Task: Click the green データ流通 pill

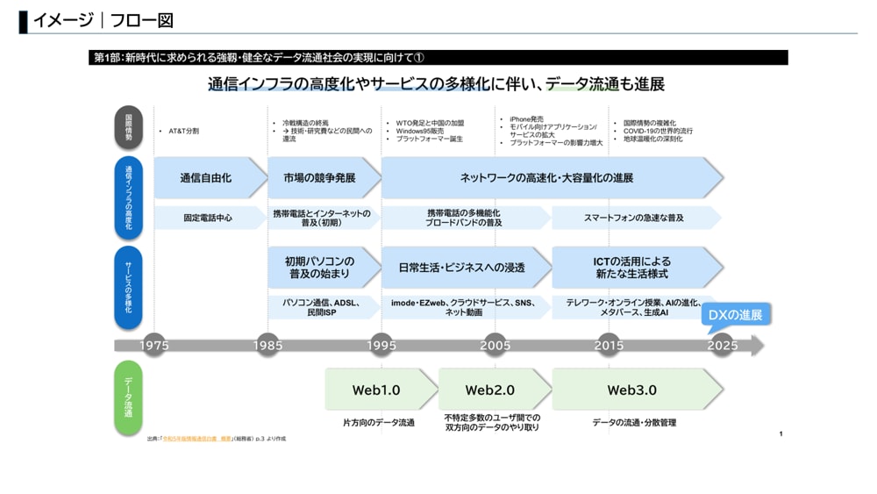Action: [129, 397]
